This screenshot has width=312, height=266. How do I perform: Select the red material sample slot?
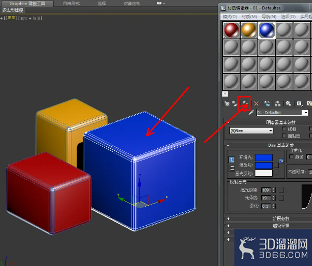(x=231, y=30)
